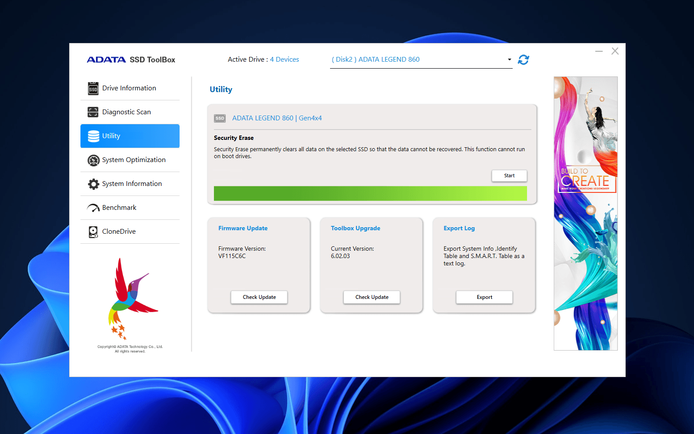Image resolution: width=694 pixels, height=434 pixels.
Task: Click the Export log button
Action: [484, 297]
